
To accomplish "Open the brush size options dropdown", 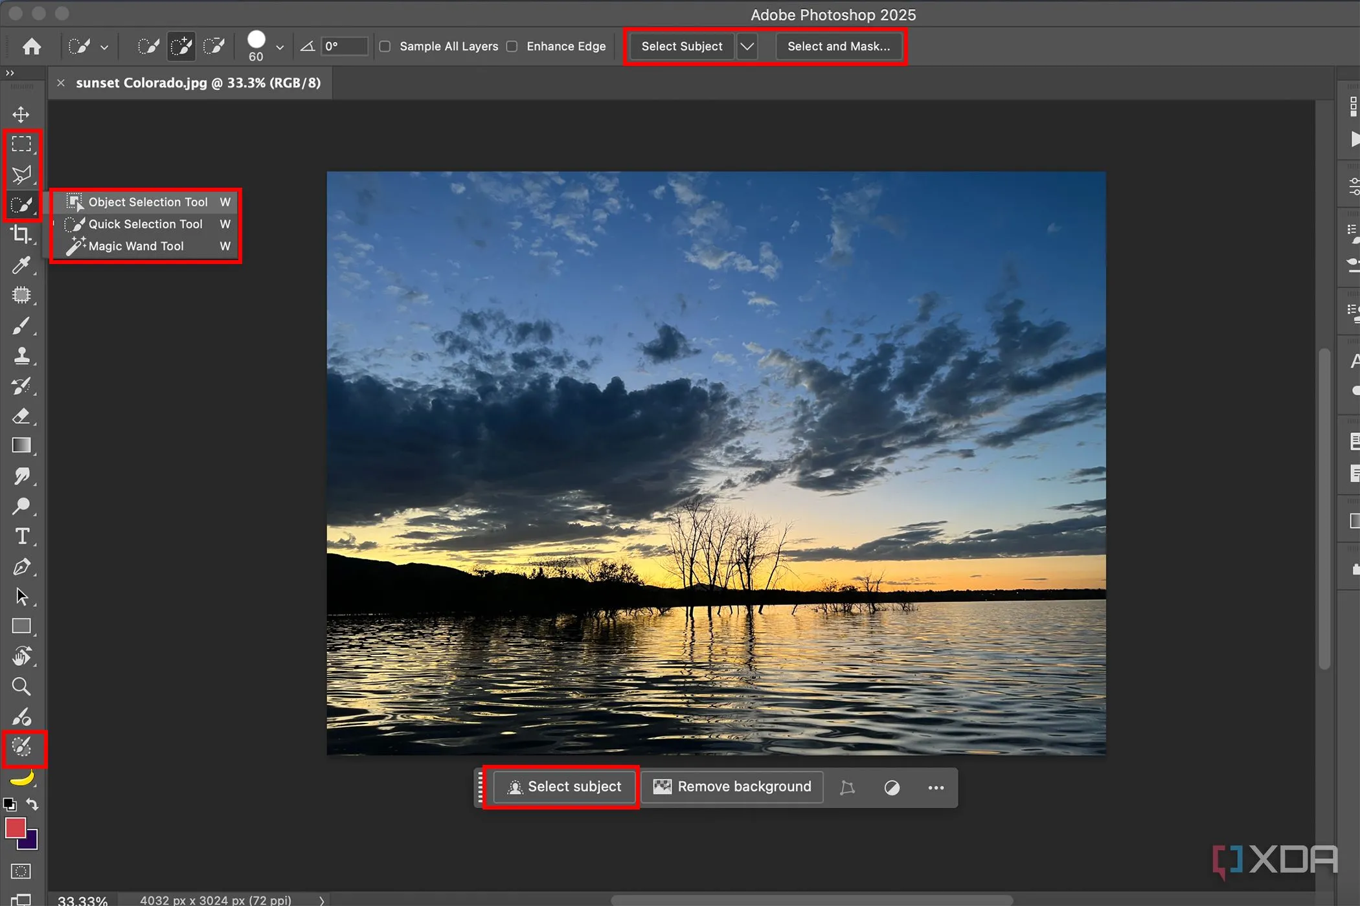I will [x=280, y=47].
